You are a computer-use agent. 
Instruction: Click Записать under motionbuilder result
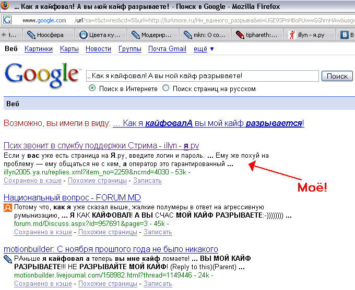[x=158, y=283]
